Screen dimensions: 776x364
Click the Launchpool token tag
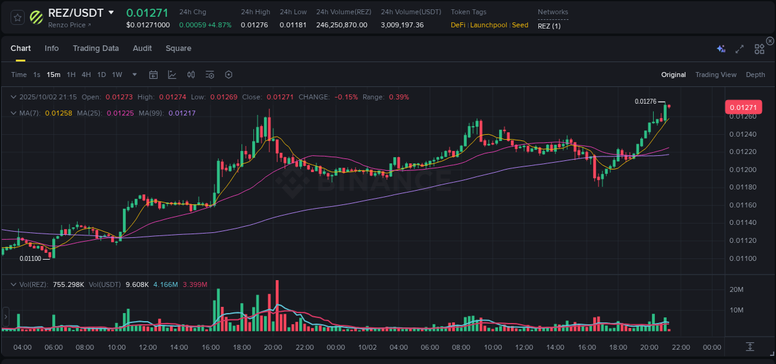(x=489, y=25)
